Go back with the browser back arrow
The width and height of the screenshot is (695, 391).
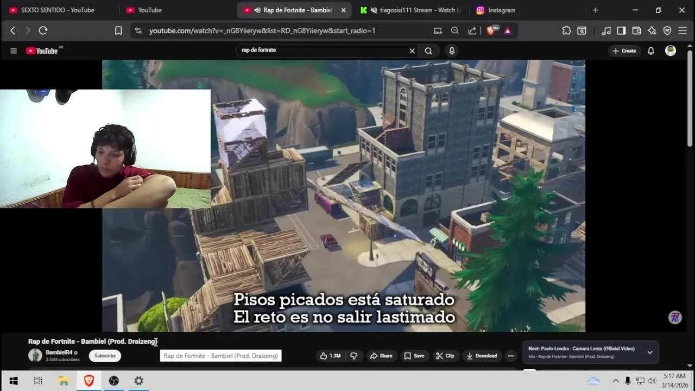(12, 31)
